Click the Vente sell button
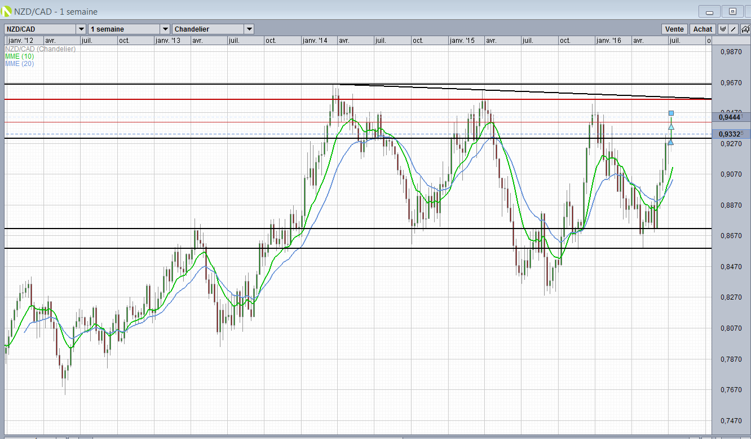751x439 pixels. [x=674, y=29]
